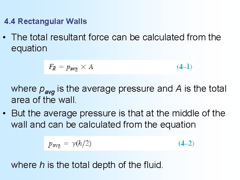
Task: Click the FR symbol in the first equation
Action: tap(52, 67)
